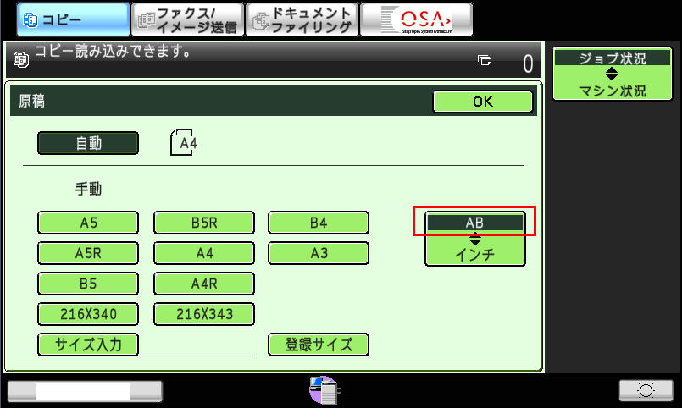Open サイズ入力 custom size entry
This screenshot has width=682, height=408.
click(88, 345)
